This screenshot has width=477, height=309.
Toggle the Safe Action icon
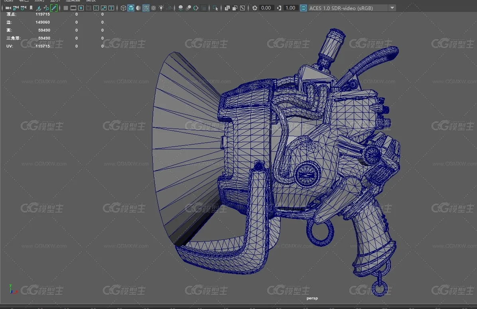[x=104, y=8]
